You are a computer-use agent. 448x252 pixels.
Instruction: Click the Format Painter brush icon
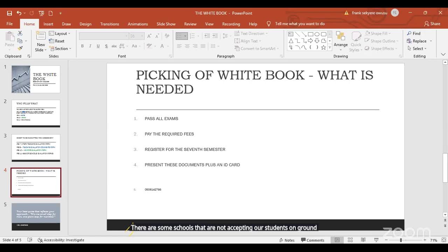tap(20, 48)
